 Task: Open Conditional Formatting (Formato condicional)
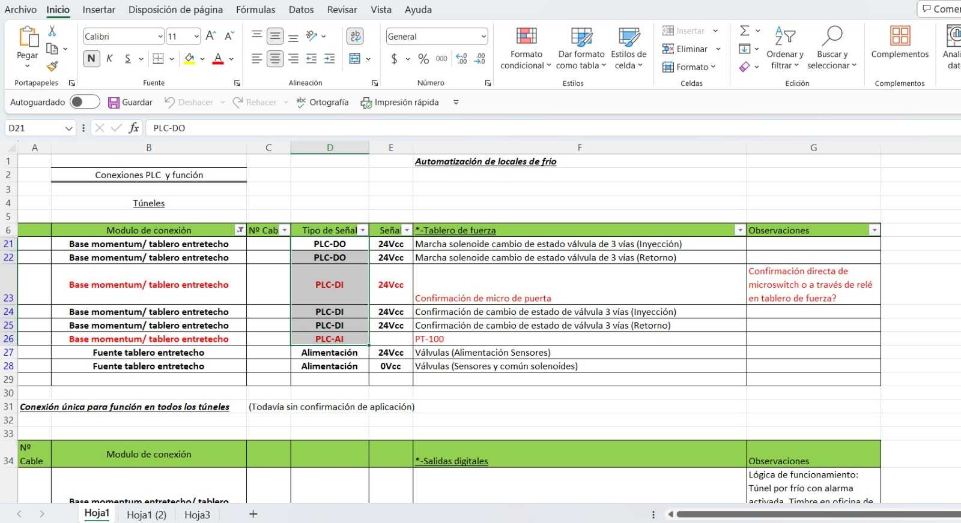tap(526, 48)
